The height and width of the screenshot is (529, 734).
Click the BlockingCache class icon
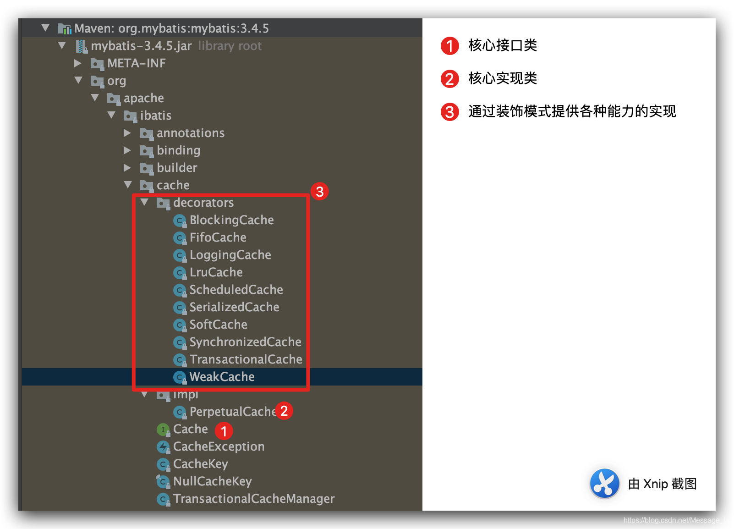(x=180, y=220)
